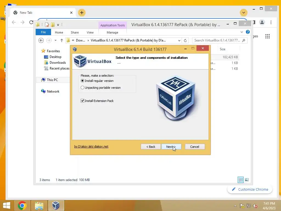Switch Explorer to details view icon
Image resolution: width=281 pixels, height=211 pixels.
[x=240, y=180]
